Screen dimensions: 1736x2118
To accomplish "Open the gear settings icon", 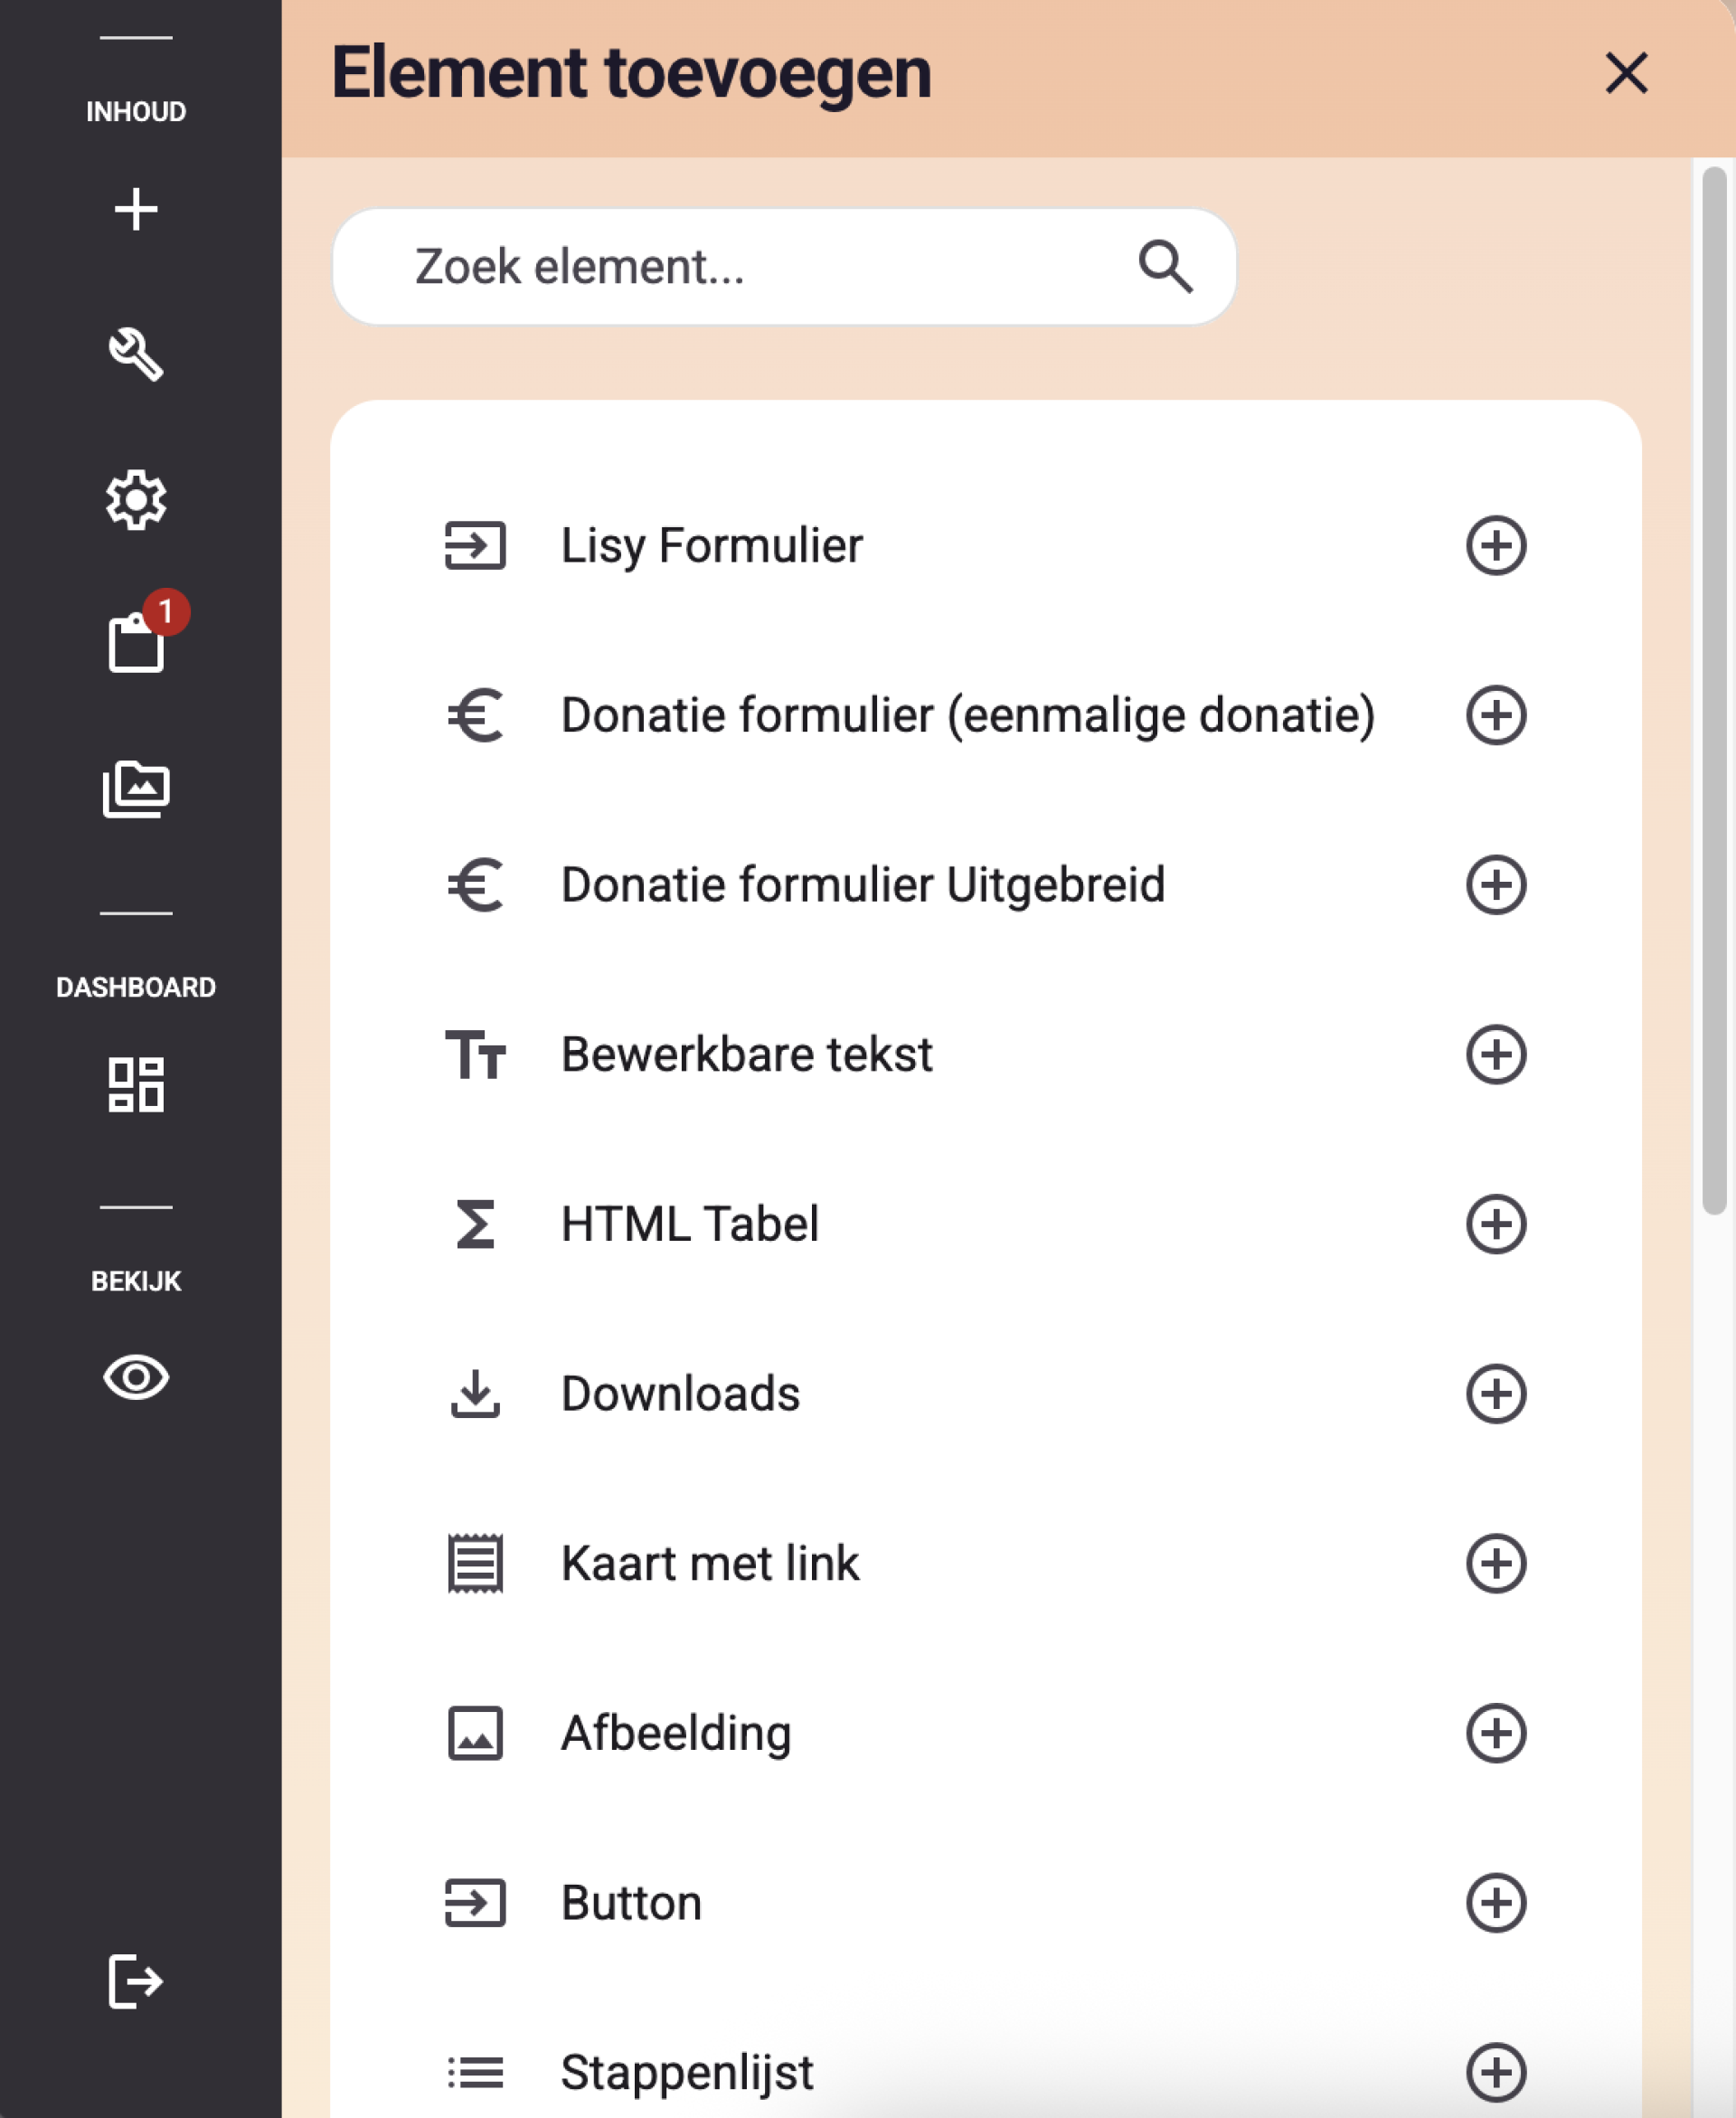I will click(x=136, y=500).
